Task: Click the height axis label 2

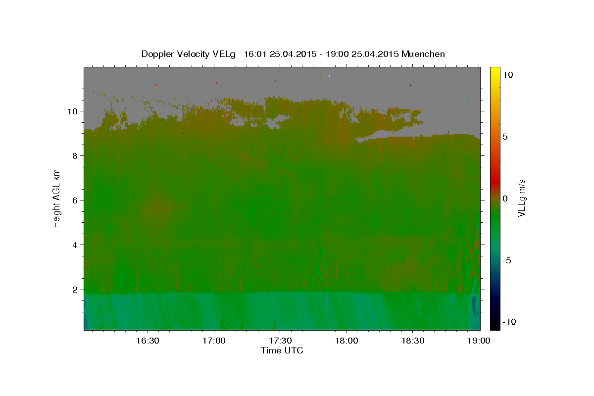Action: pyautogui.click(x=75, y=289)
